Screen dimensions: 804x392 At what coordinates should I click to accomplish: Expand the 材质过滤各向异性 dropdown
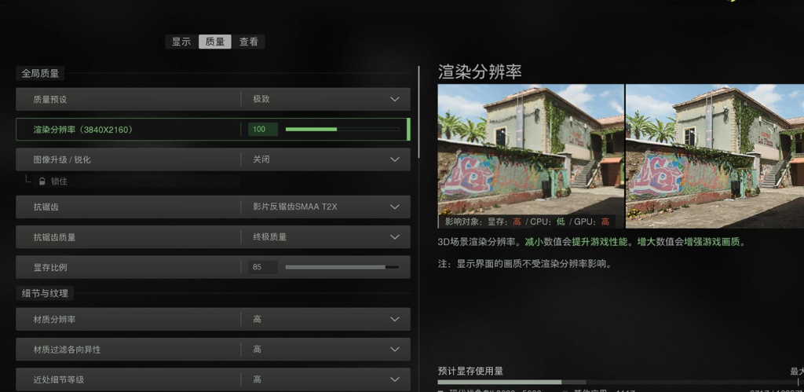[x=394, y=349]
